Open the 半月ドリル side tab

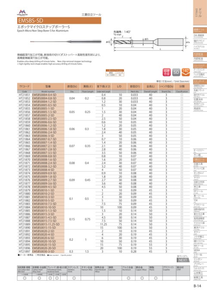coord(200,104)
